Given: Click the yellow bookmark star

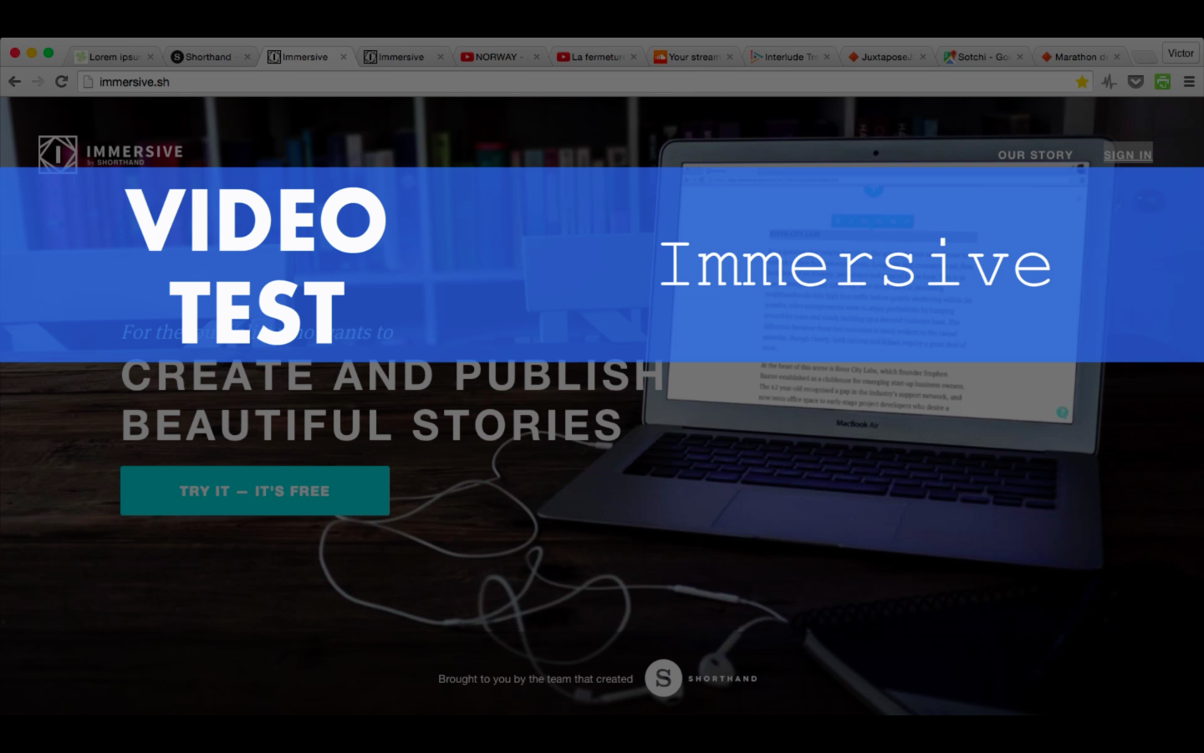Looking at the screenshot, I should pos(1082,82).
